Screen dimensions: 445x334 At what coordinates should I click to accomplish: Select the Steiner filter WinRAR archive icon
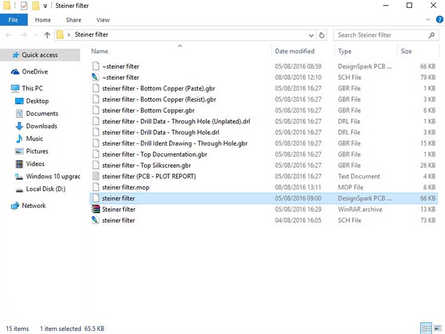(96, 210)
